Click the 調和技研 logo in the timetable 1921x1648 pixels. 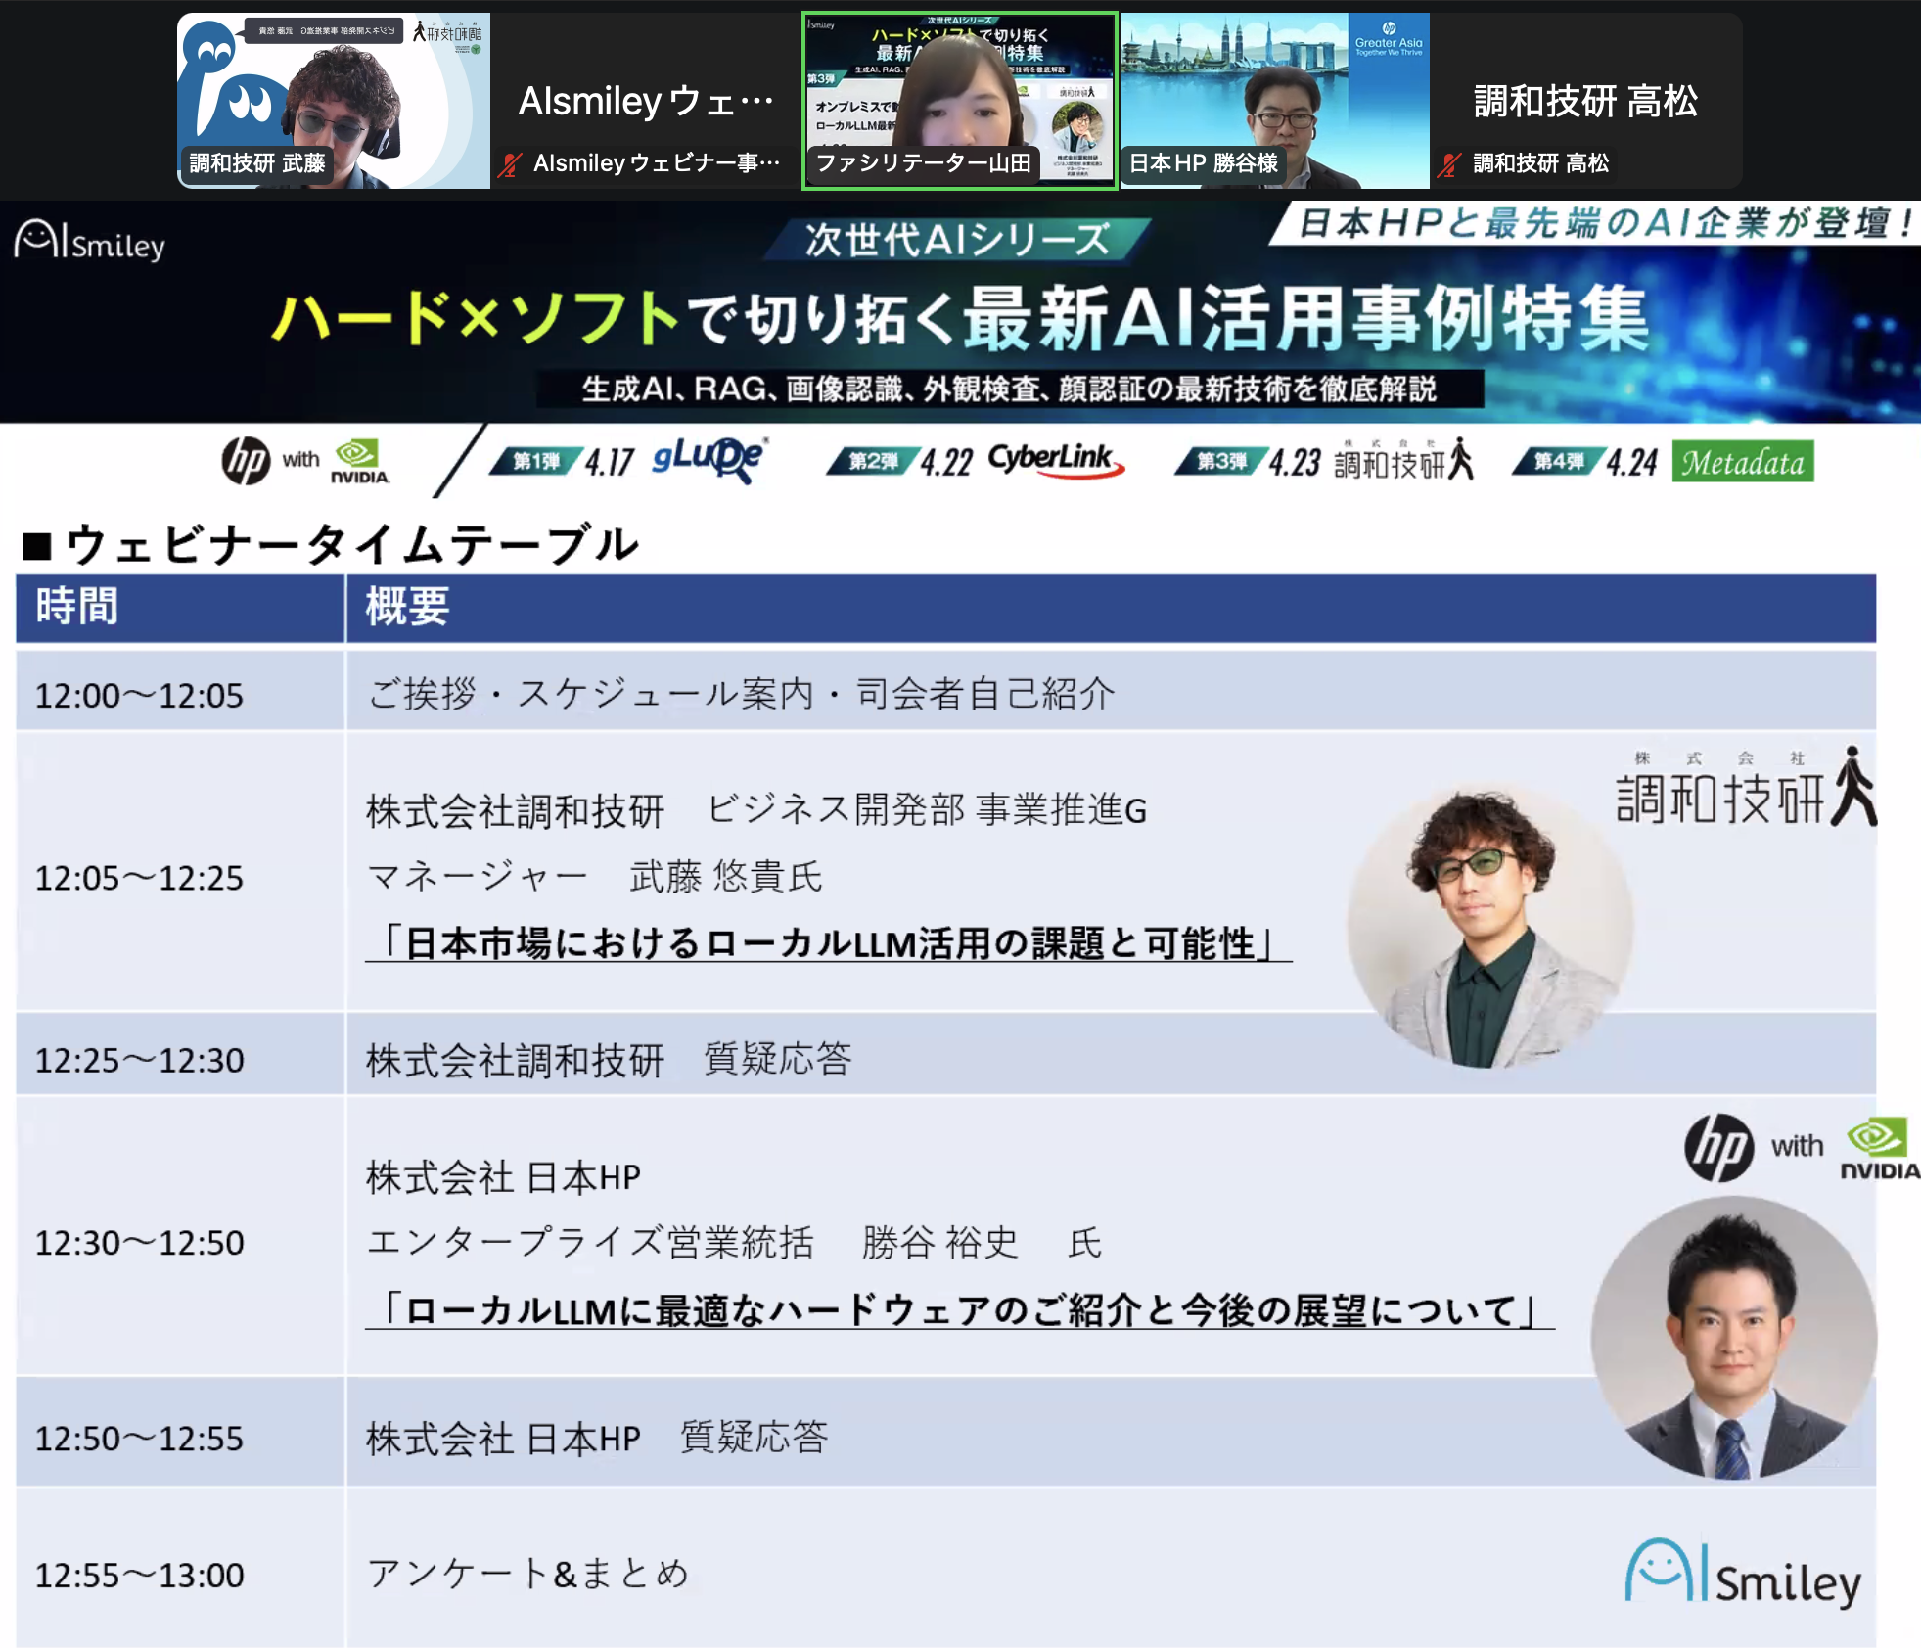1745,791
